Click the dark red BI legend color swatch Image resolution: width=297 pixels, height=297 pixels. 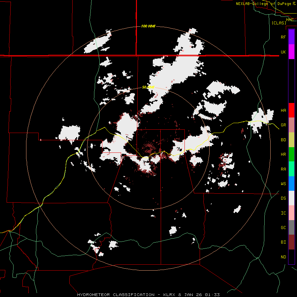coord(291,242)
